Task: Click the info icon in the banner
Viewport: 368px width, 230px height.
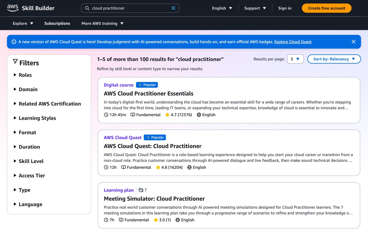Action: pyautogui.click(x=14, y=42)
